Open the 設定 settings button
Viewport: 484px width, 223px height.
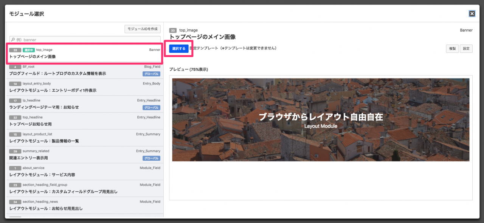coord(466,49)
